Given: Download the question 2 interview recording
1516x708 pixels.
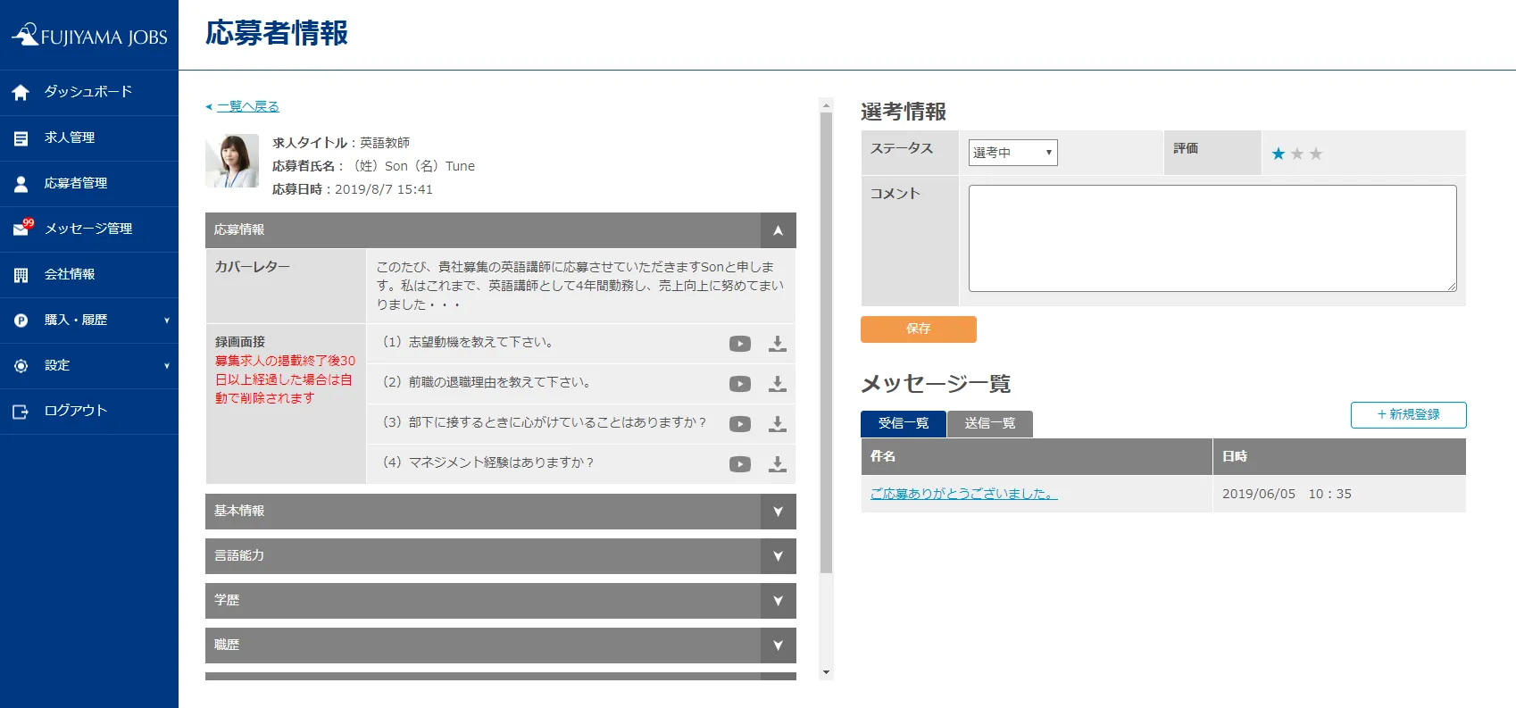Looking at the screenshot, I should 778,384.
